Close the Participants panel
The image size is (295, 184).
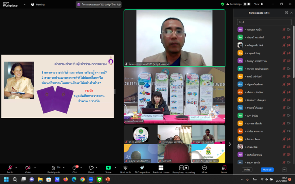[291, 13]
